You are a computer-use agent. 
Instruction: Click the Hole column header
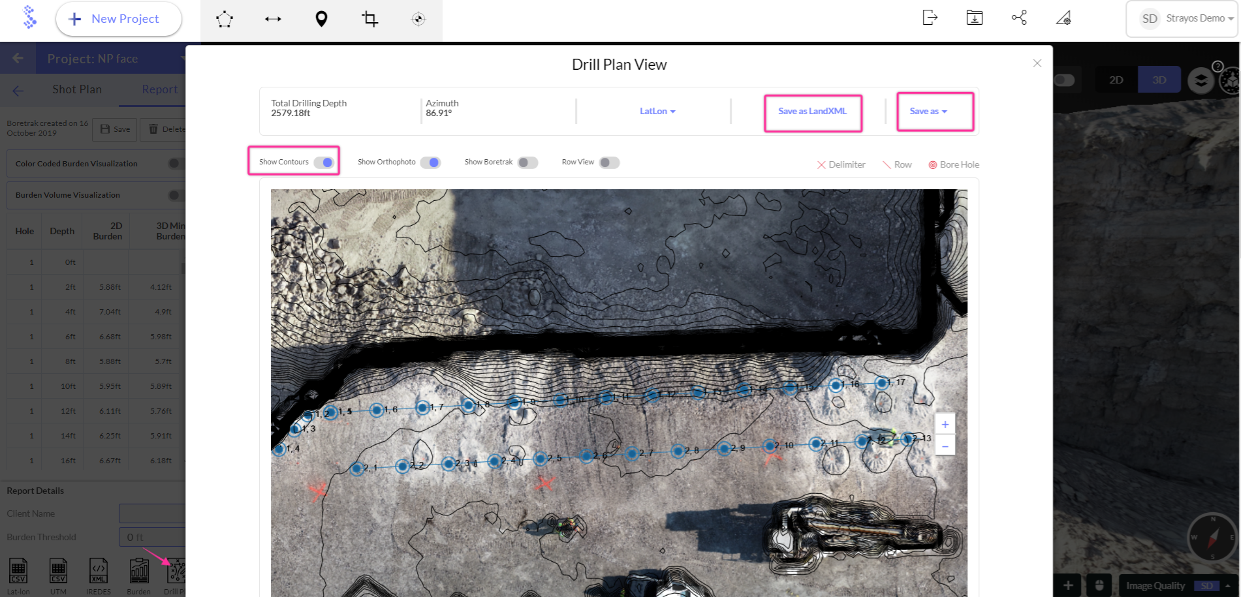pyautogui.click(x=25, y=231)
